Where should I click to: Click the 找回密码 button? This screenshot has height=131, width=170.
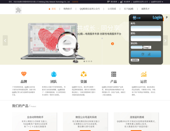(135, 60)
